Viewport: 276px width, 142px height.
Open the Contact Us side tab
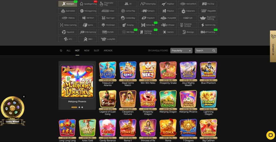[273, 47]
